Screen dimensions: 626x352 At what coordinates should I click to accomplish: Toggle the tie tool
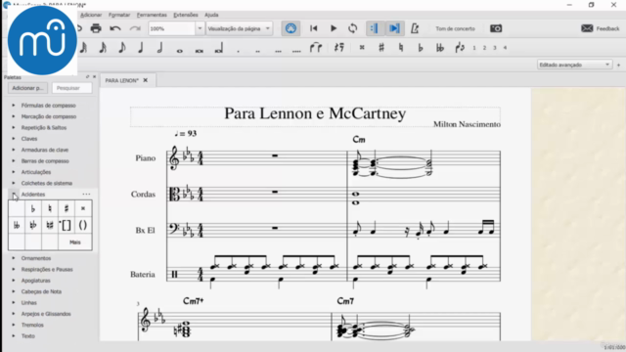[316, 48]
